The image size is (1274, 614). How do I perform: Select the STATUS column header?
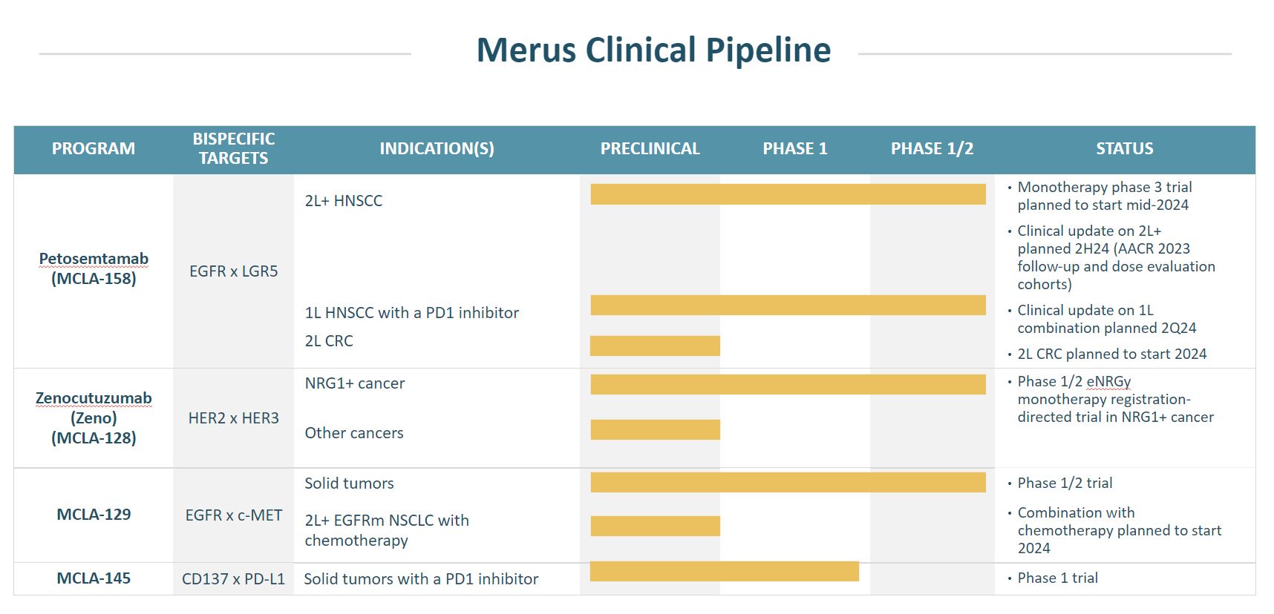1124,148
